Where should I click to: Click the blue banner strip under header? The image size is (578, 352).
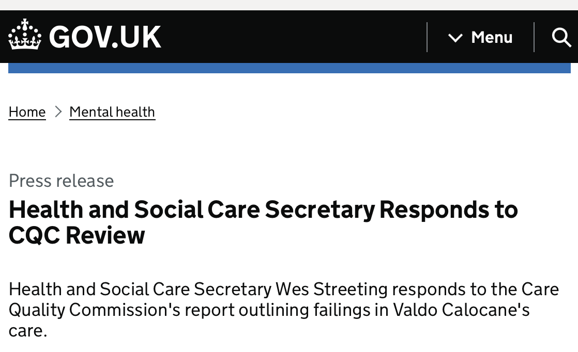click(290, 68)
